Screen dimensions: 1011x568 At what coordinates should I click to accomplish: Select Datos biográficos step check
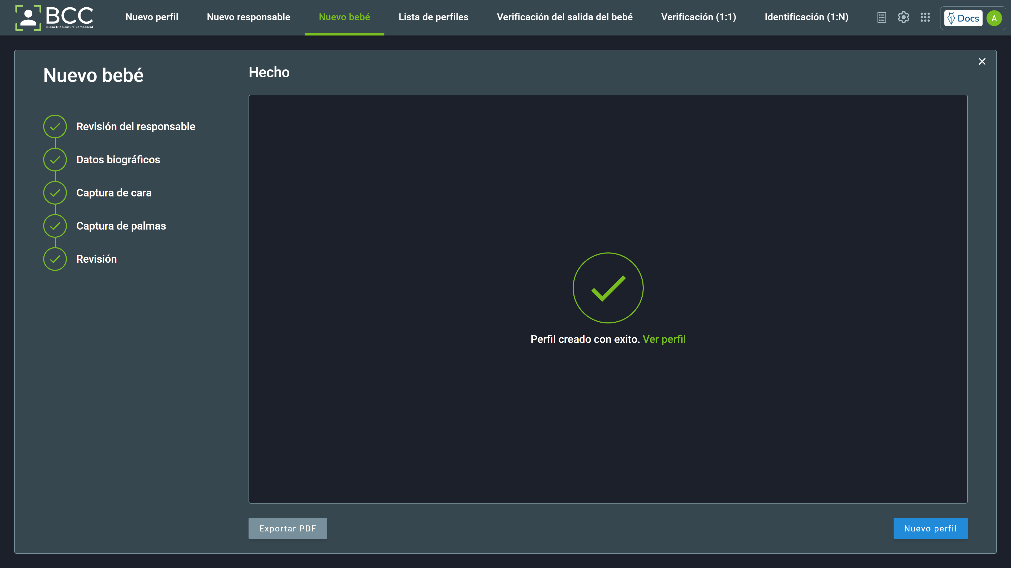[x=55, y=160]
